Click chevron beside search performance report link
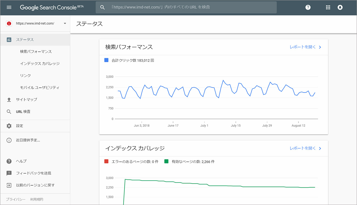 pos(320,47)
